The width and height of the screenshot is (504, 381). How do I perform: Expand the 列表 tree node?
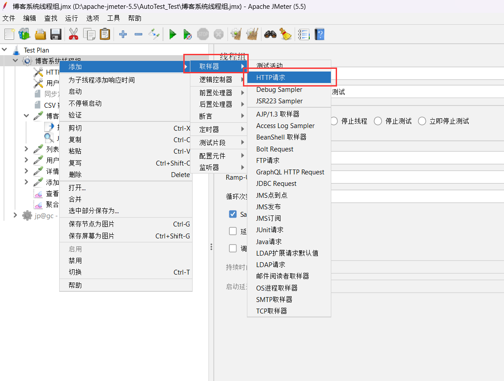[x=27, y=149]
